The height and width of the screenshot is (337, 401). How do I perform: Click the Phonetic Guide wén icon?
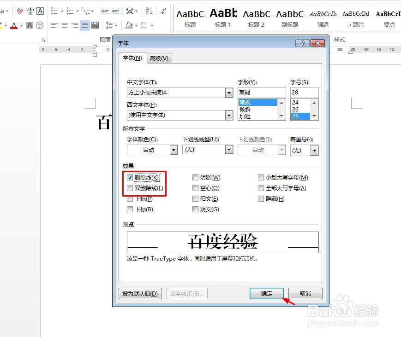(30, 11)
